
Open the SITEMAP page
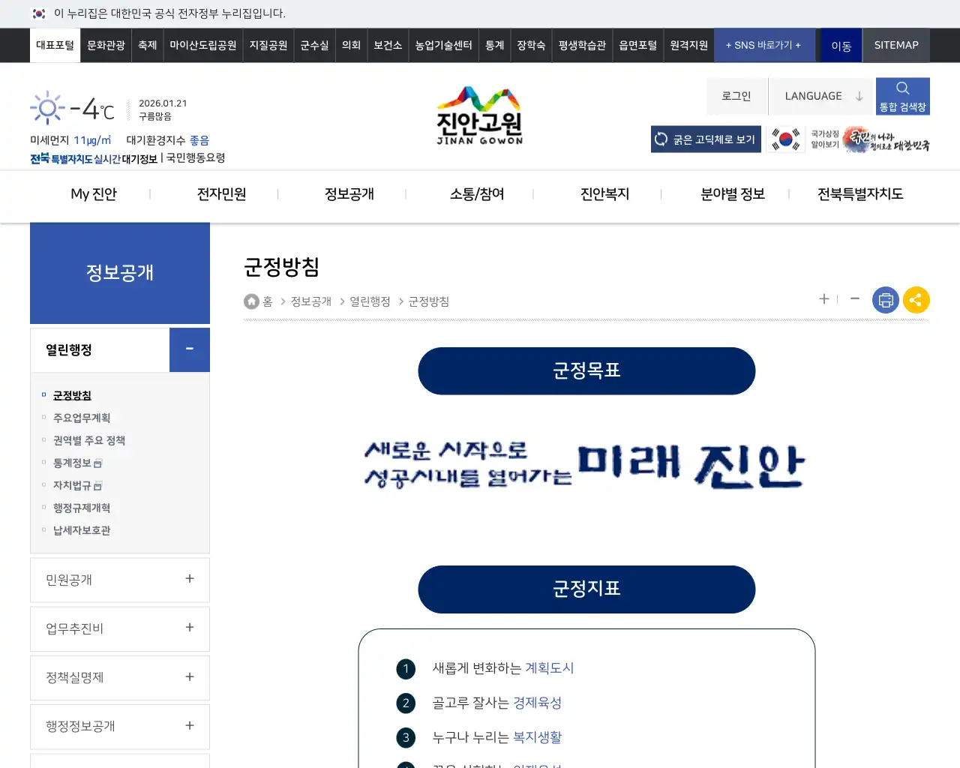click(895, 45)
